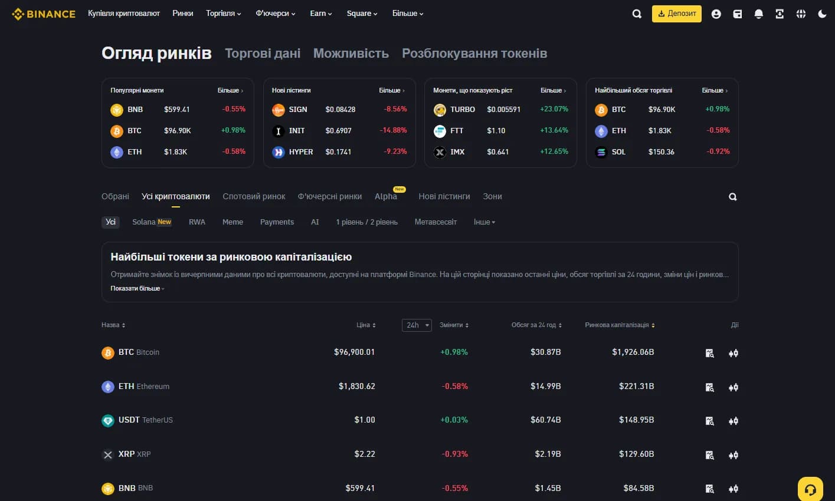Filter by Meme category

(x=233, y=222)
